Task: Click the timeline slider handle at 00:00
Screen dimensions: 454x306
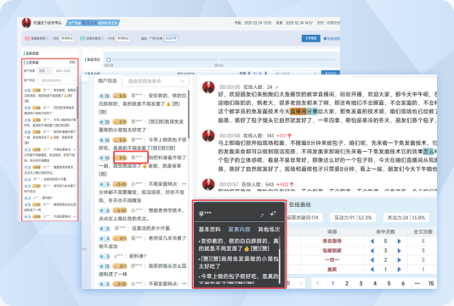Action: coord(108,59)
